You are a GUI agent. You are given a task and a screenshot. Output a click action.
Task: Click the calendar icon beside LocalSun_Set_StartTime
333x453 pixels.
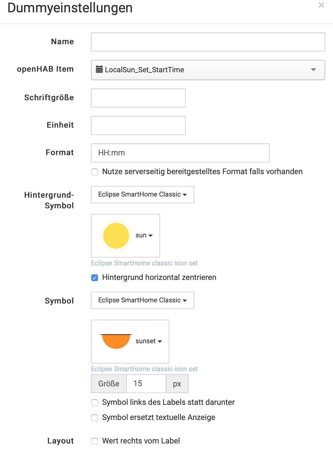pyautogui.click(x=99, y=69)
